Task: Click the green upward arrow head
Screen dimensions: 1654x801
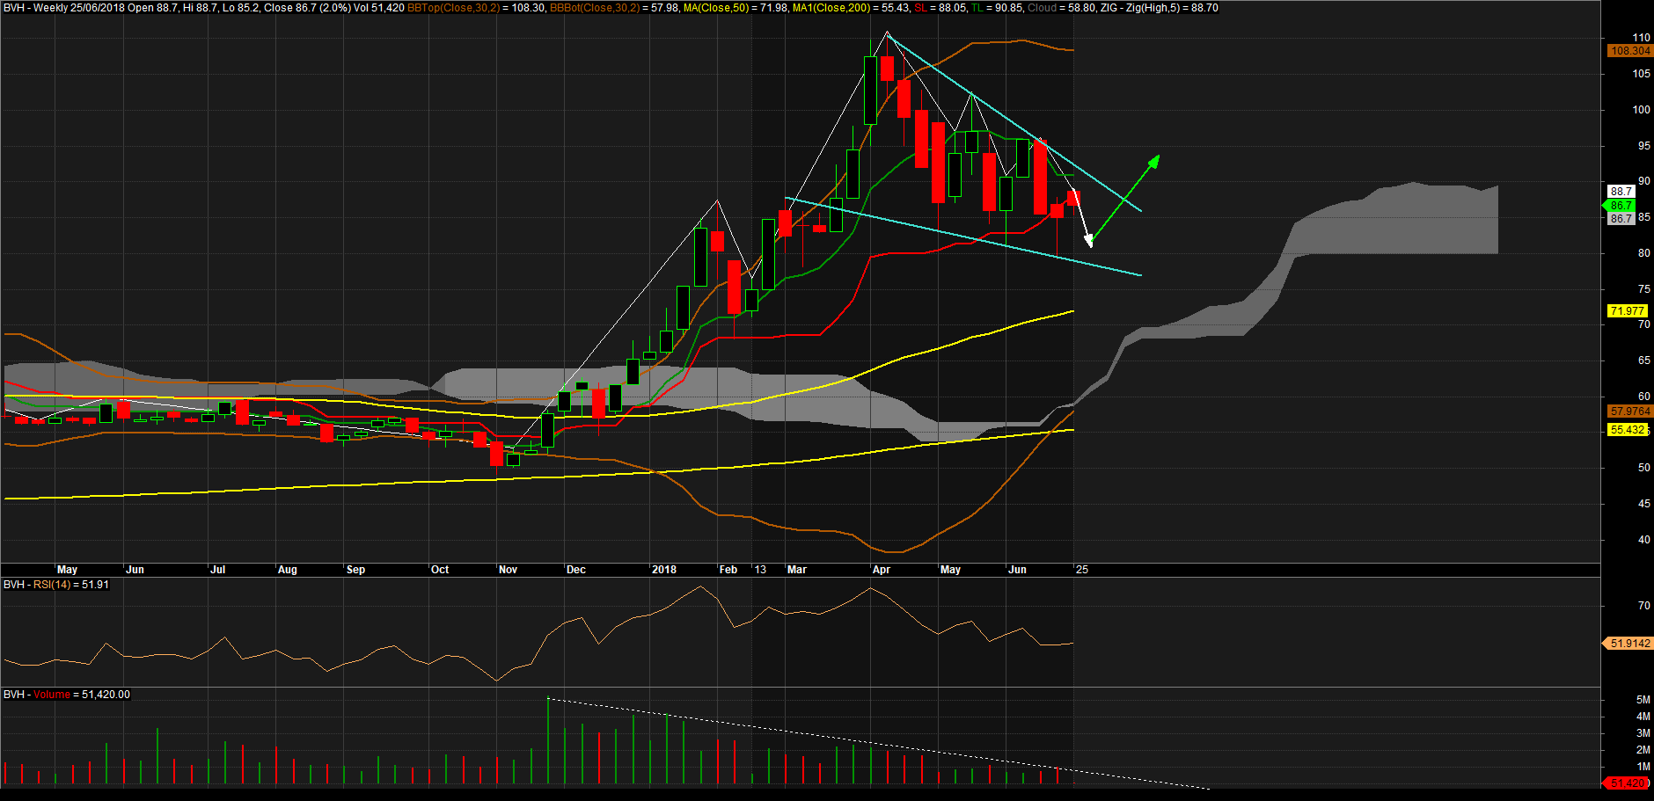Action: [x=1155, y=160]
